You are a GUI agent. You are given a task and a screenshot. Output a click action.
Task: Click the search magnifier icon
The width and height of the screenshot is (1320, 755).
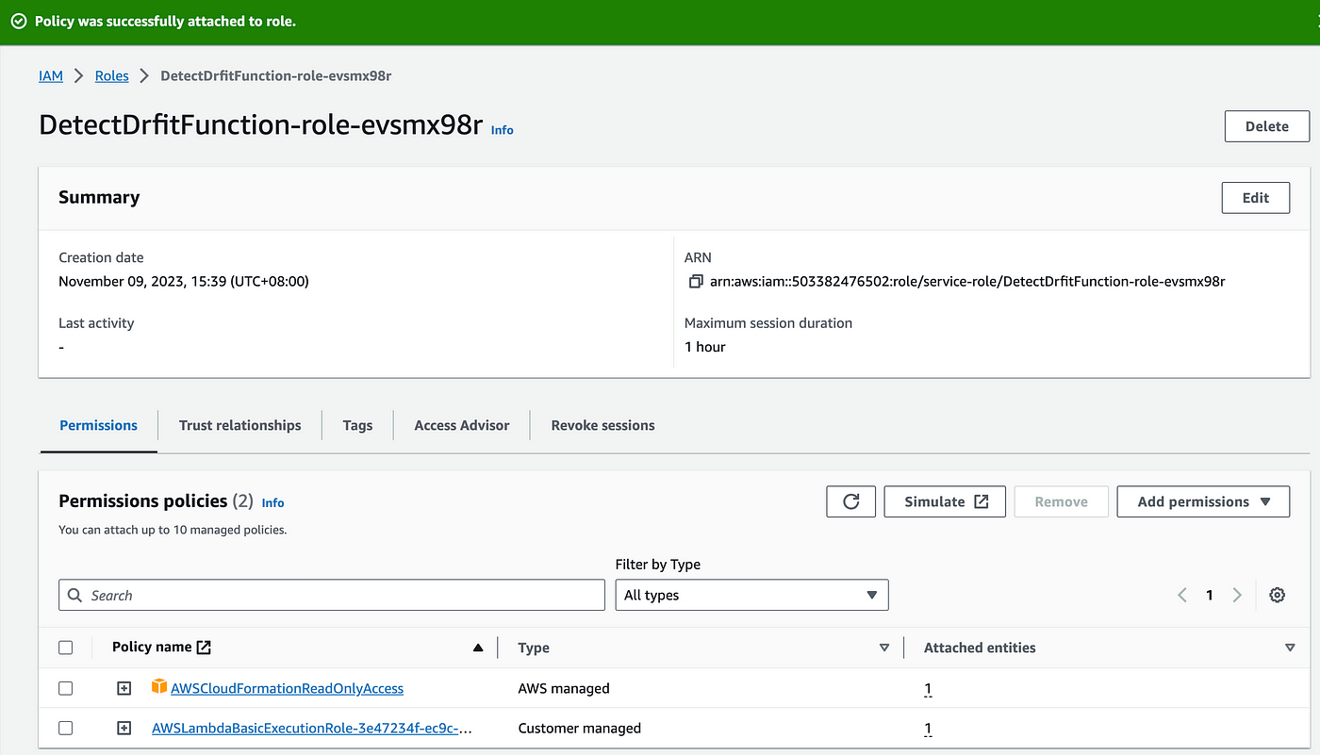(75, 596)
